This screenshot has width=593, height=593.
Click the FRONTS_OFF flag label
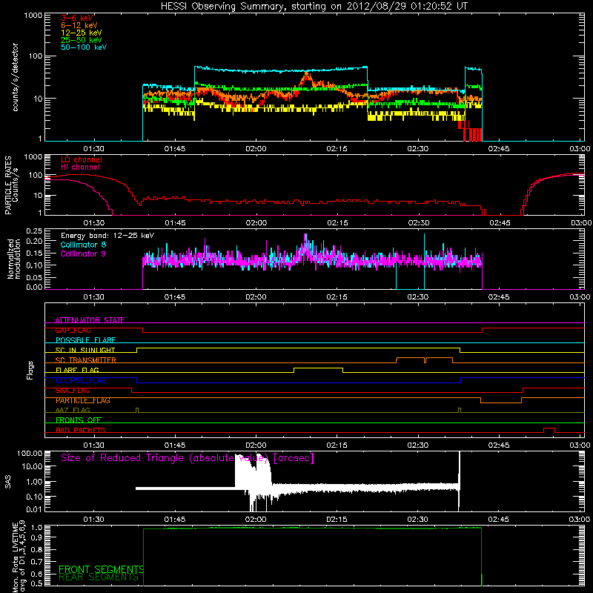(x=79, y=420)
